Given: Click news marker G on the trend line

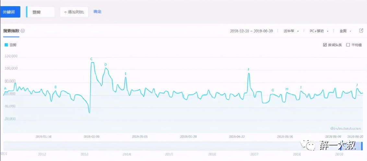Looking at the screenshot, I should click(272, 90).
